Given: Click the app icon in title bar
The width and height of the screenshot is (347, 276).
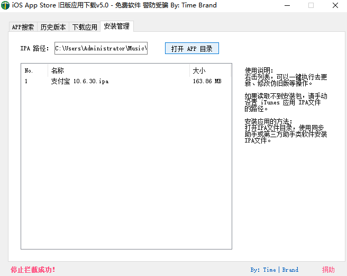Looking at the screenshot, I should (x=5, y=5).
